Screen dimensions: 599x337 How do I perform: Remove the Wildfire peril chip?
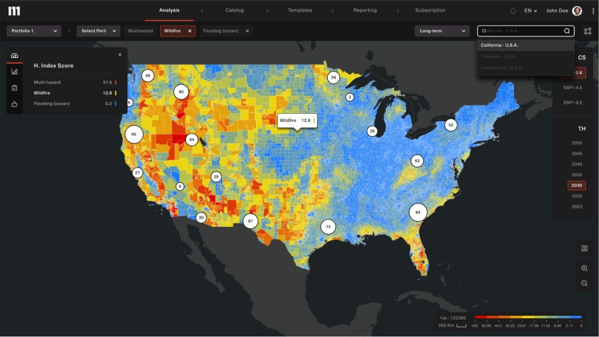pyautogui.click(x=190, y=31)
